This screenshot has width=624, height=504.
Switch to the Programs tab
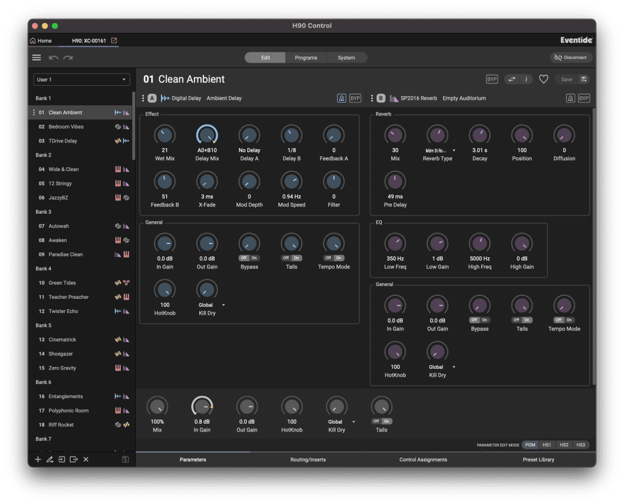coord(306,58)
